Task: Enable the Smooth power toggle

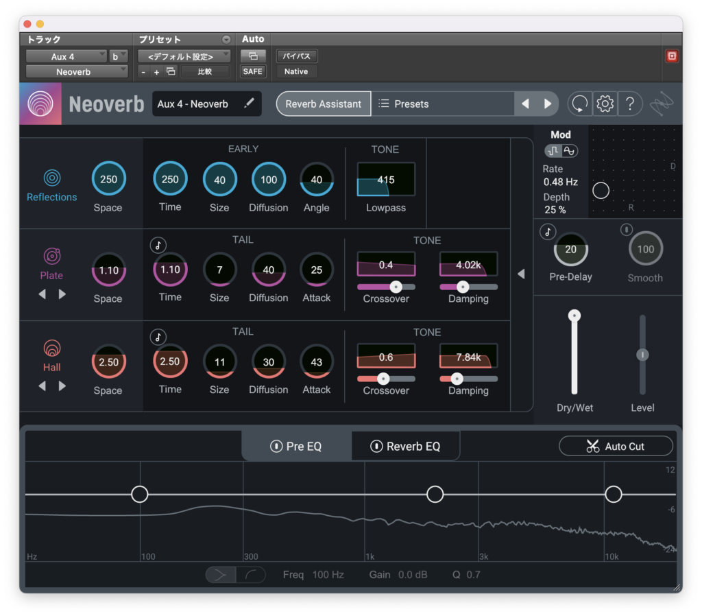Action: click(x=627, y=230)
